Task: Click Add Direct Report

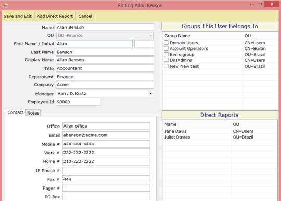Action: point(55,16)
